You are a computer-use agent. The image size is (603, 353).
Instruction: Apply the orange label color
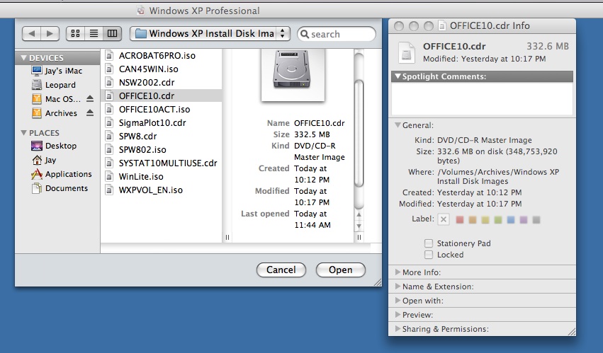tap(472, 220)
